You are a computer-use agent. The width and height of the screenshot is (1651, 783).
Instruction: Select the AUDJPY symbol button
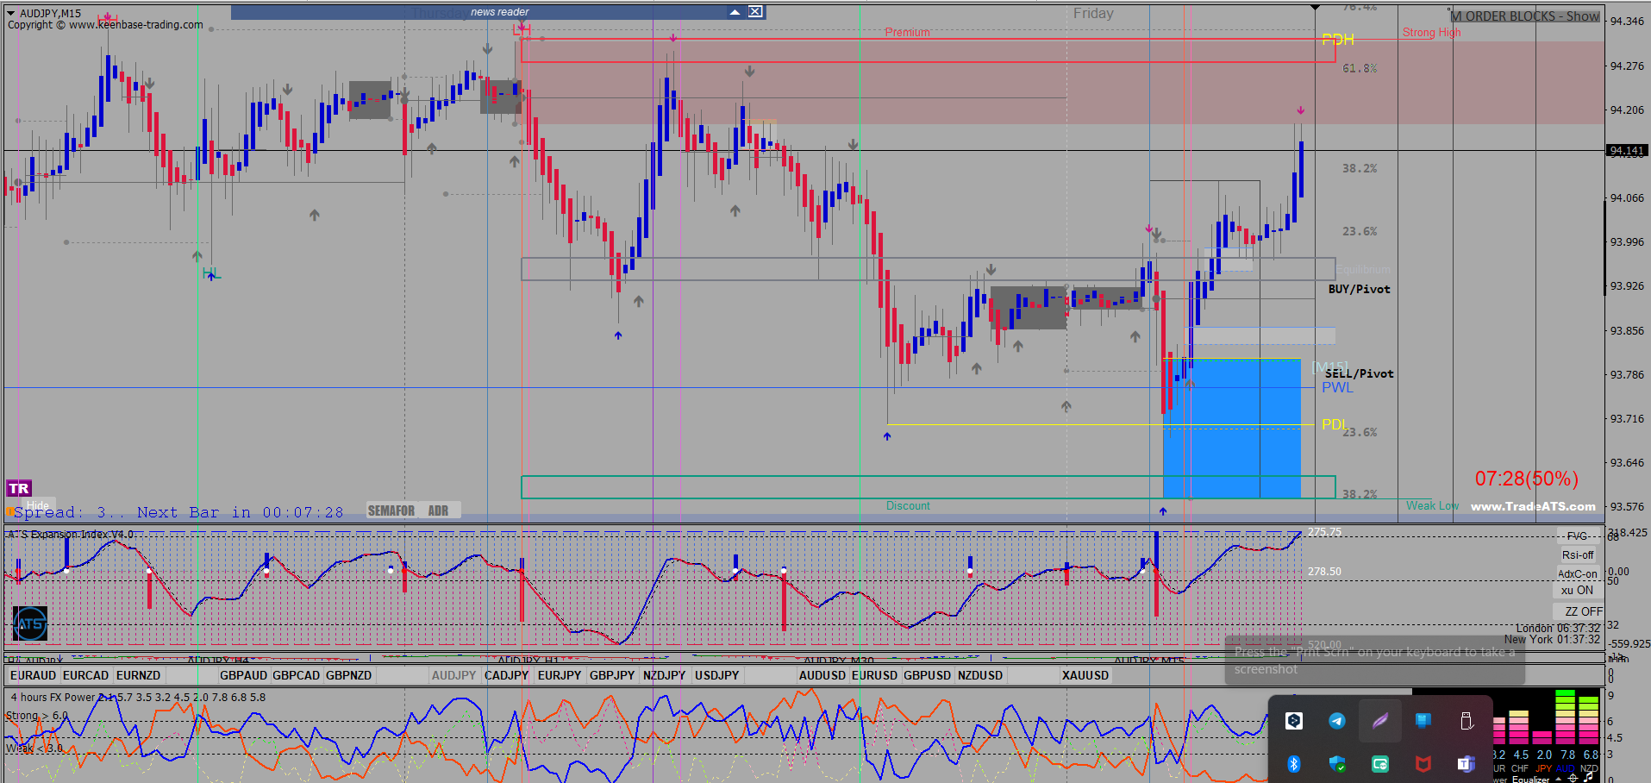tap(454, 675)
